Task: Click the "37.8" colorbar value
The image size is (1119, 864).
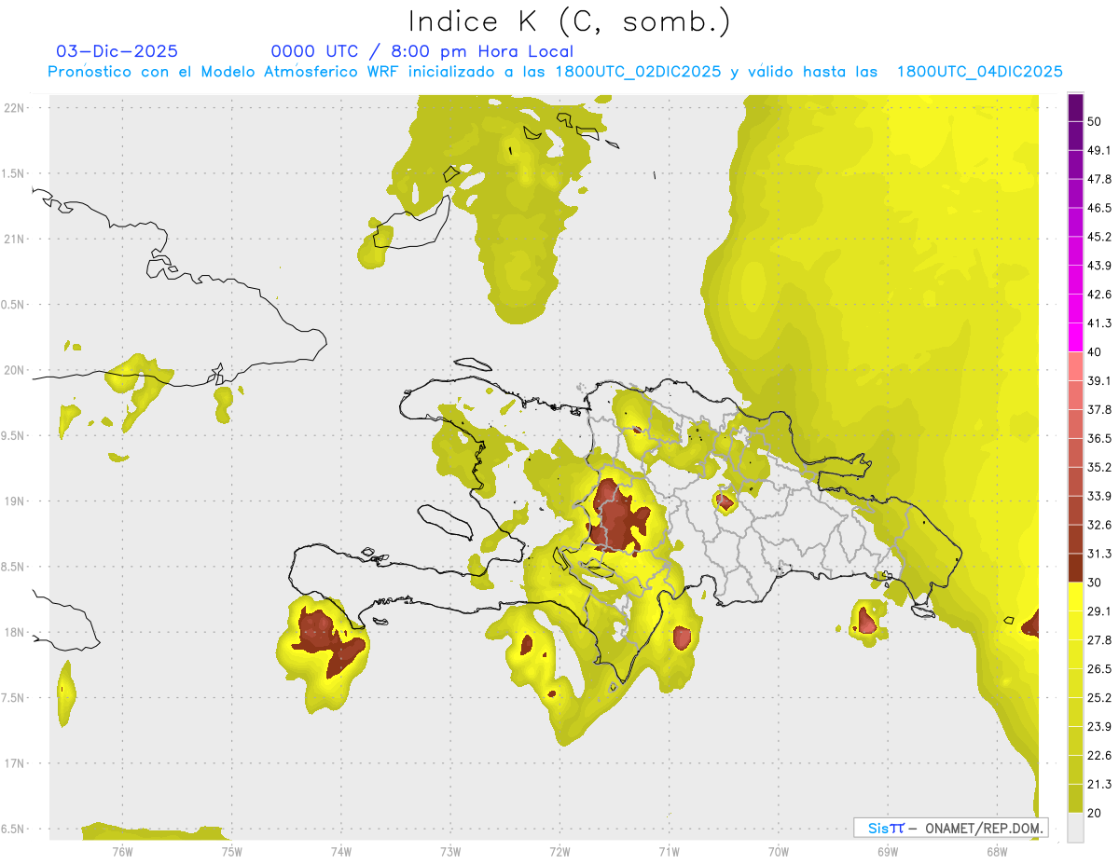Action: [x=1099, y=410]
